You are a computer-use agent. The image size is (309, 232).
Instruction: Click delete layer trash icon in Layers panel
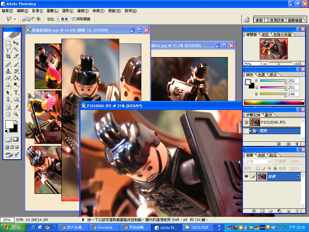click(x=297, y=211)
